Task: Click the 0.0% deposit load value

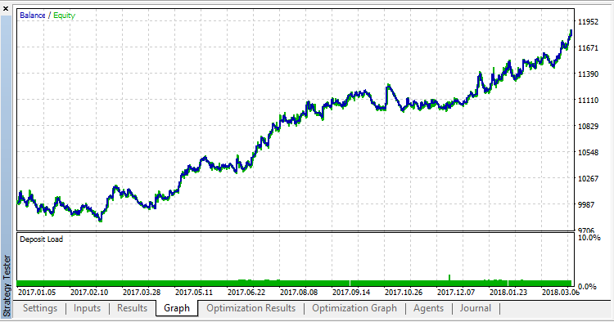Action: 587,286
